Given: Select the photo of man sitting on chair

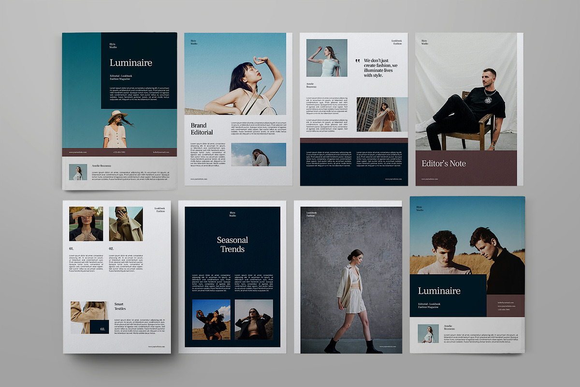Looking at the screenshot, I should pyautogui.click(x=466, y=91).
